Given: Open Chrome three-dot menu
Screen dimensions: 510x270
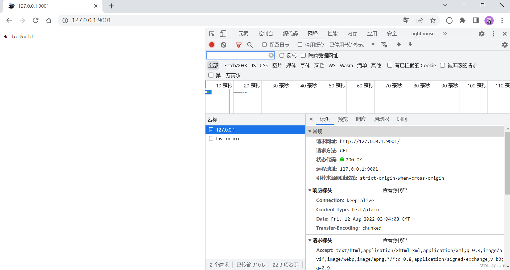Looking at the screenshot, I should (x=502, y=20).
